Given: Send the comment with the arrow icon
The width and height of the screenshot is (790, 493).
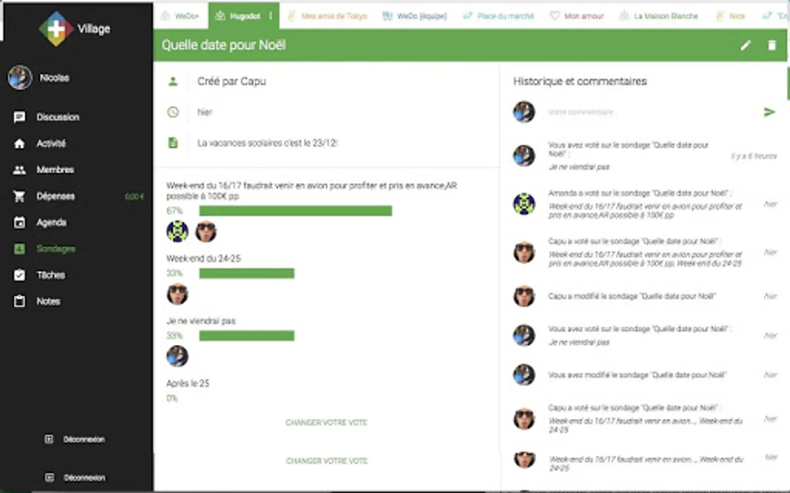Looking at the screenshot, I should click(769, 112).
